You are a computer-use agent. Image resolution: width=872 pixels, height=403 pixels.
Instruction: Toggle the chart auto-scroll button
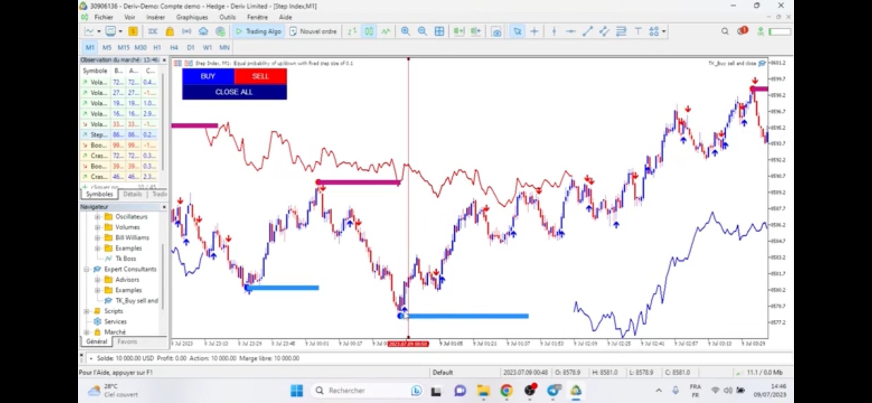tap(459, 32)
